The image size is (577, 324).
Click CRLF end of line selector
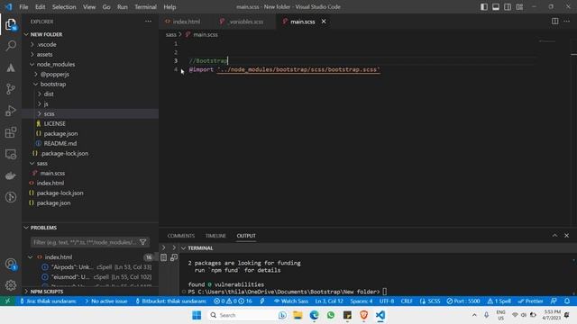(407, 301)
